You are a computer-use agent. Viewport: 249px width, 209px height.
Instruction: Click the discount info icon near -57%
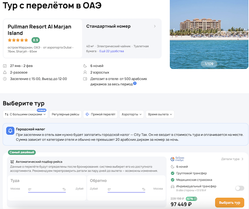(x=195, y=199)
